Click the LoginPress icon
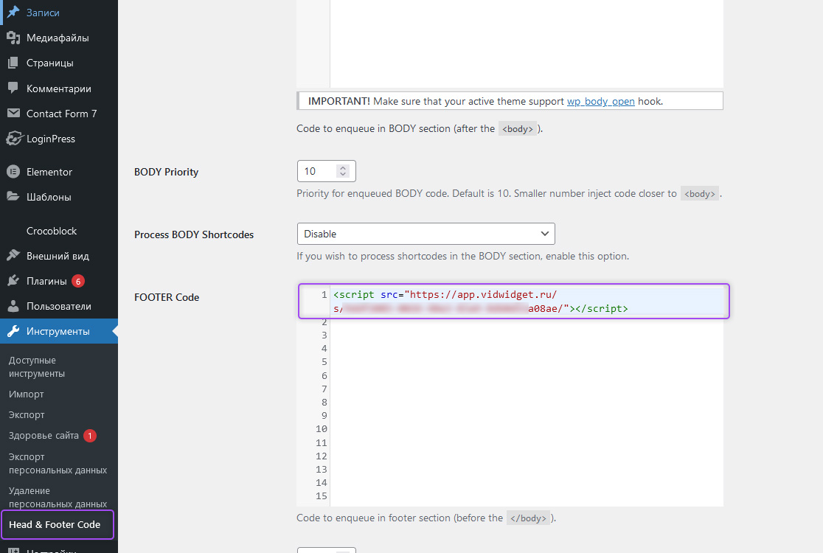823x553 pixels. pos(14,139)
